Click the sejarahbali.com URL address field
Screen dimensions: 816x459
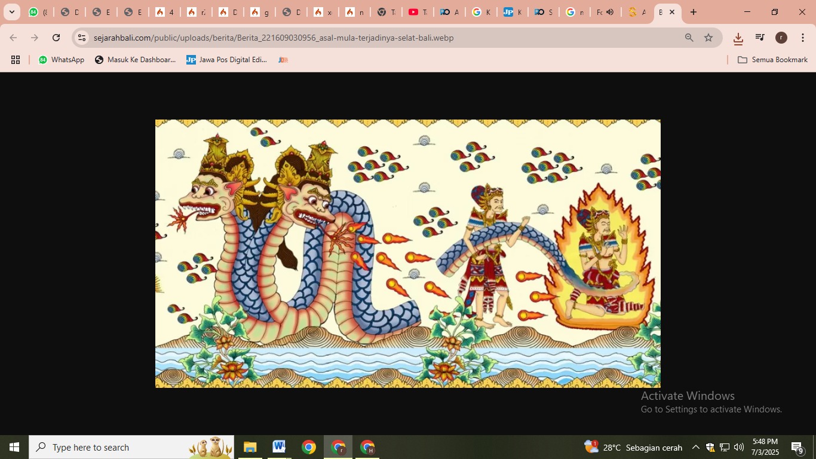[274, 38]
